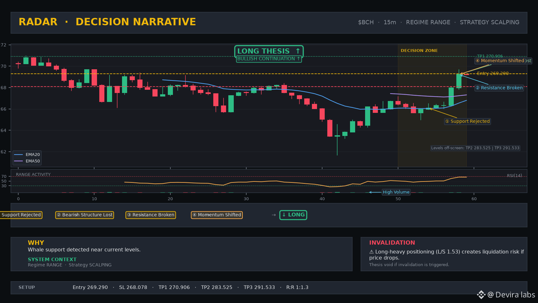The height and width of the screenshot is (303, 538).
Task: Click the BULLISH CONTINUATION label
Action: 269,59
